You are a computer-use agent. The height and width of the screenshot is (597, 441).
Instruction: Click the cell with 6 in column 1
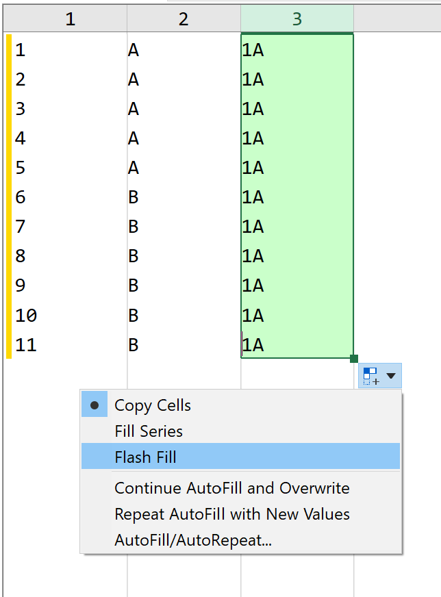click(x=69, y=197)
